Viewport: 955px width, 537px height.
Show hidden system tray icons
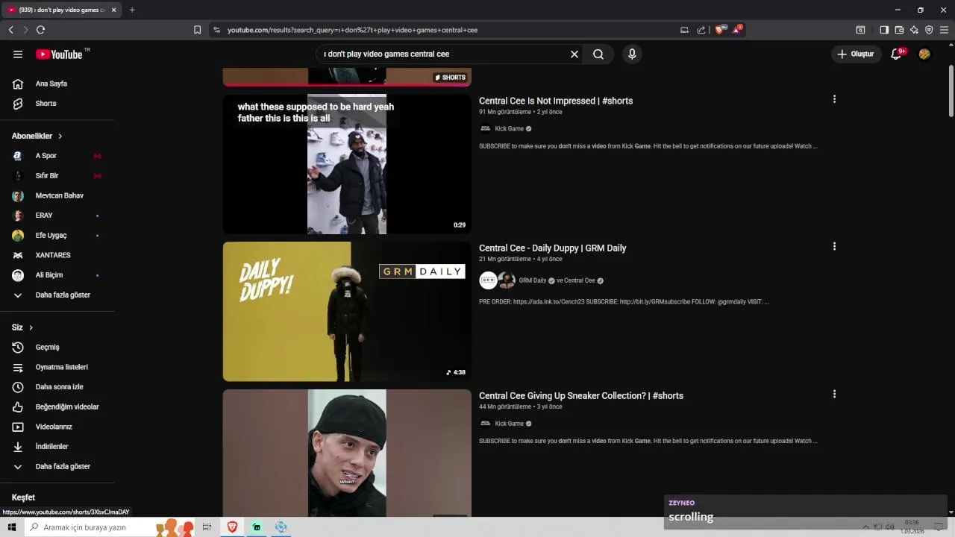tap(866, 527)
